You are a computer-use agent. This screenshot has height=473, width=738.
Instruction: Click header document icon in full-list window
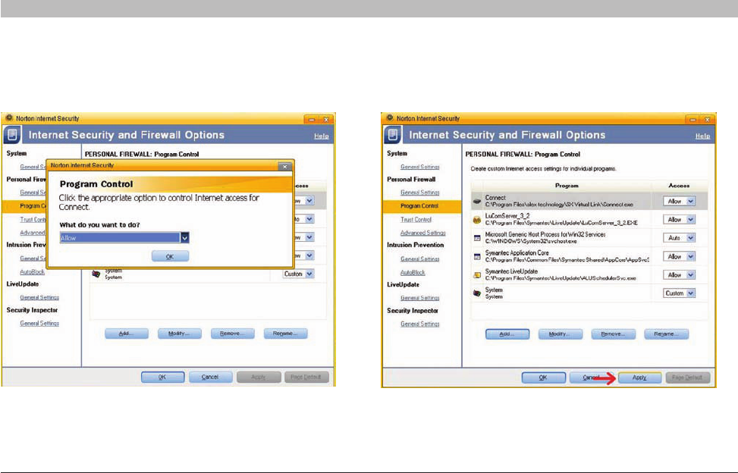coord(393,136)
